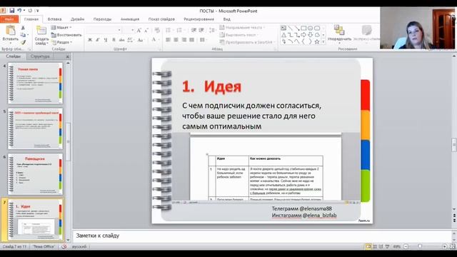The width and height of the screenshot is (457, 257).
Task: Toggle text shadow S formatting
Action: [x=114, y=40]
